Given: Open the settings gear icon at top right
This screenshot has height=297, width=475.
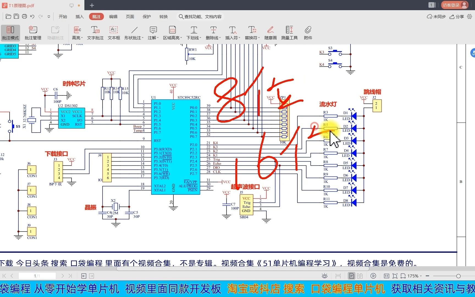Looking at the screenshot, I should [470, 16].
